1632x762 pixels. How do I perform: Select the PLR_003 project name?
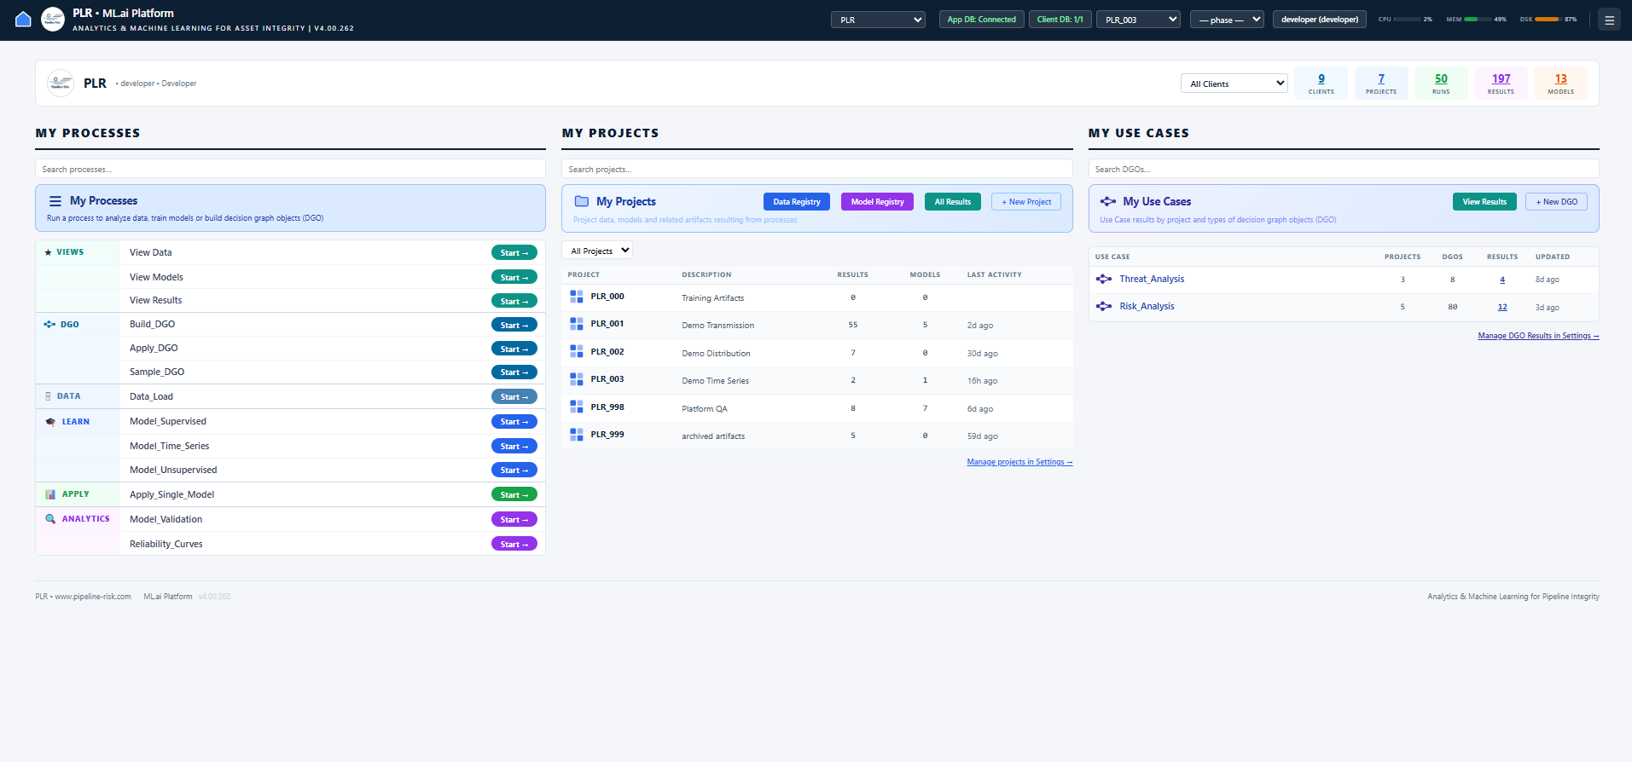607,379
